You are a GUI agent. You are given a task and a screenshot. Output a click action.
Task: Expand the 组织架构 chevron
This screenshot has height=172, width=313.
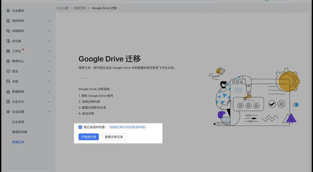49,21
